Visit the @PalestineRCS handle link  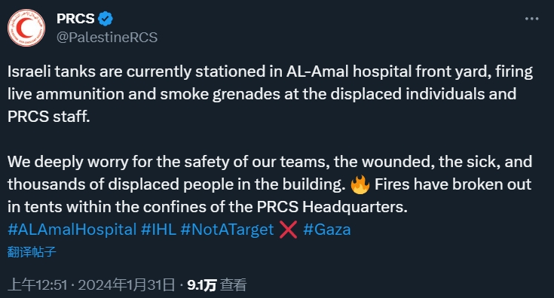tap(107, 38)
